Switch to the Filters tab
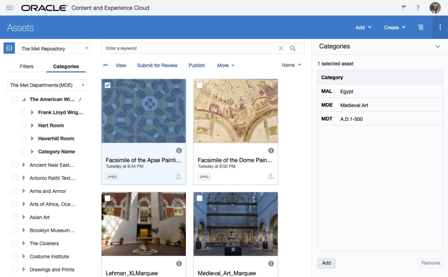Viewport: 448px width, 277px height. point(27,66)
